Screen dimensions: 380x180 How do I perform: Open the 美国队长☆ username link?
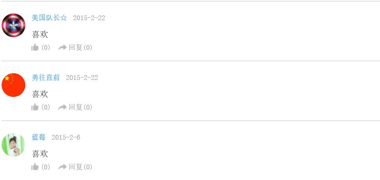(x=49, y=18)
